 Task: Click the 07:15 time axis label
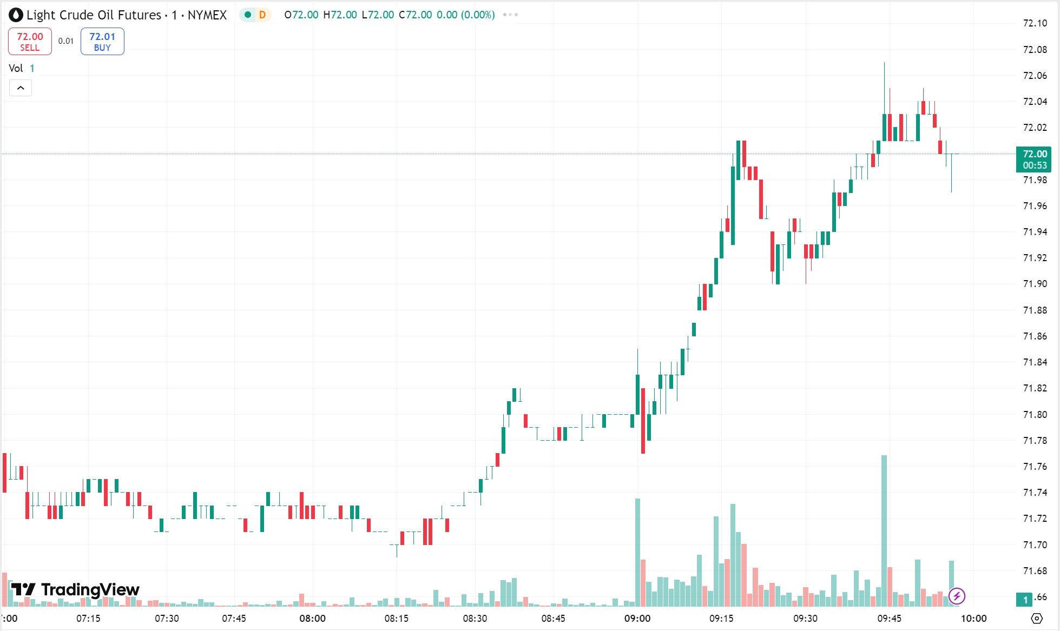[x=88, y=618]
